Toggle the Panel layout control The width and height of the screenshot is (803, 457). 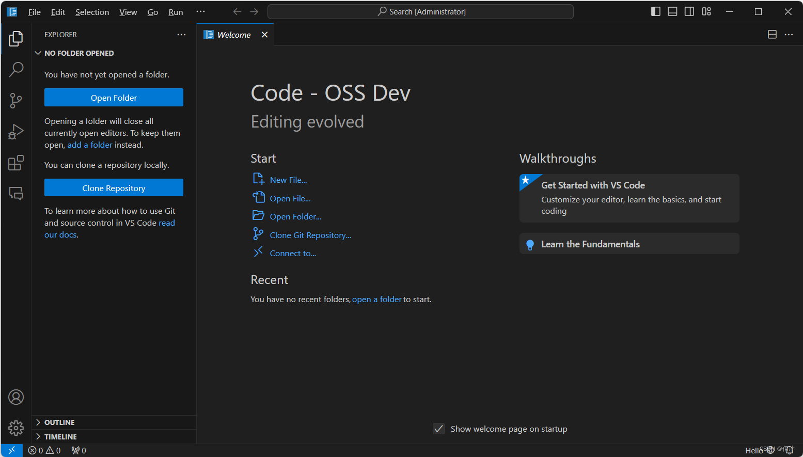(x=672, y=11)
